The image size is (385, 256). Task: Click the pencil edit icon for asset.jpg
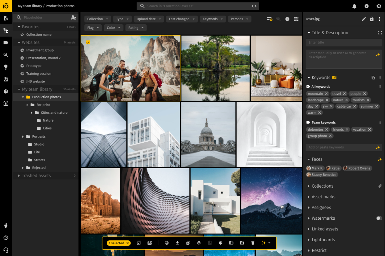[x=364, y=19]
